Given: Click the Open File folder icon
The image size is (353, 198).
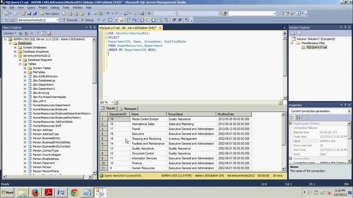Looking at the screenshot, I should pos(23,14).
